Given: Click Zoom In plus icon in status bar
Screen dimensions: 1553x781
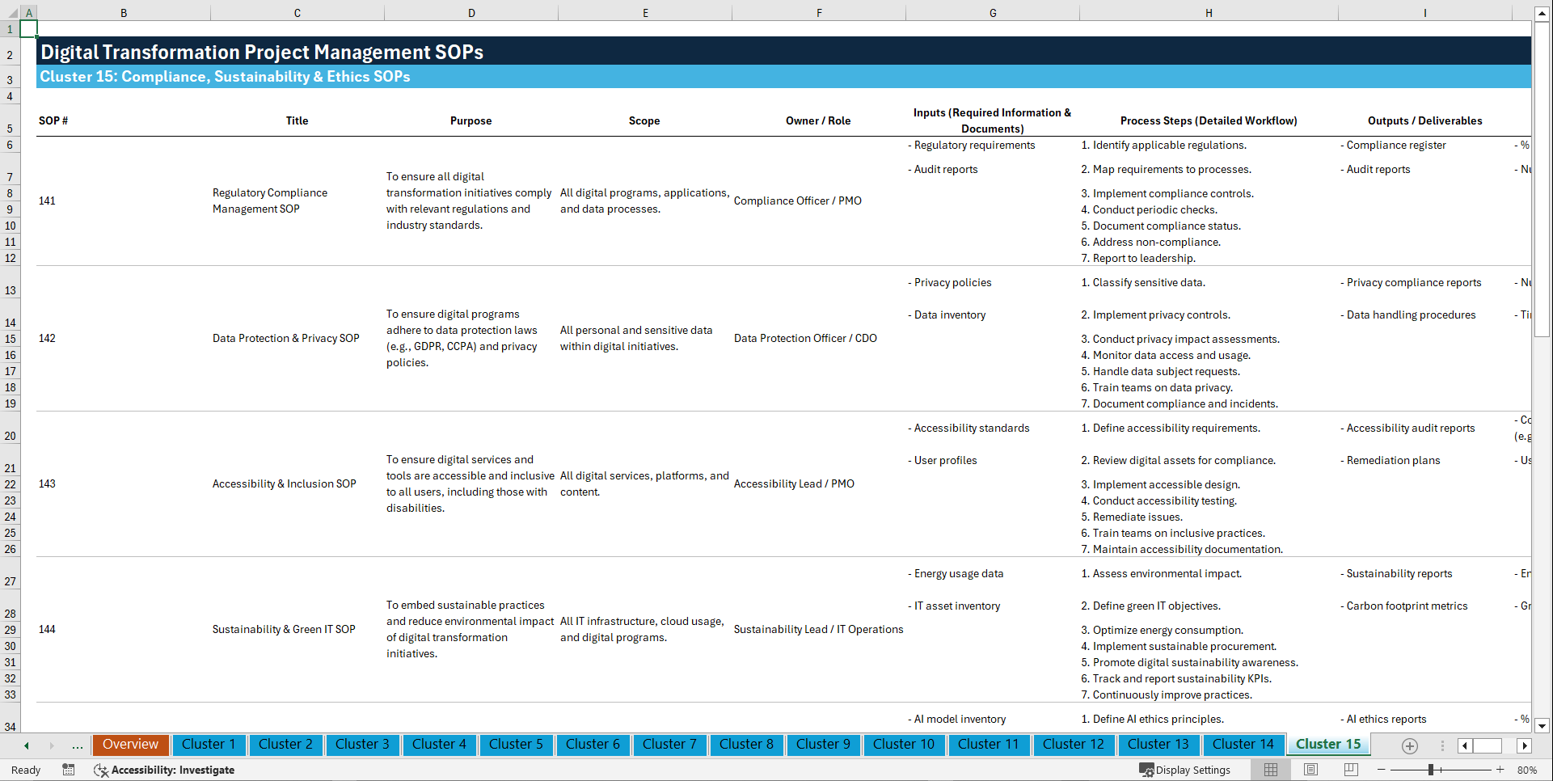Looking at the screenshot, I should pyautogui.click(x=1501, y=770).
